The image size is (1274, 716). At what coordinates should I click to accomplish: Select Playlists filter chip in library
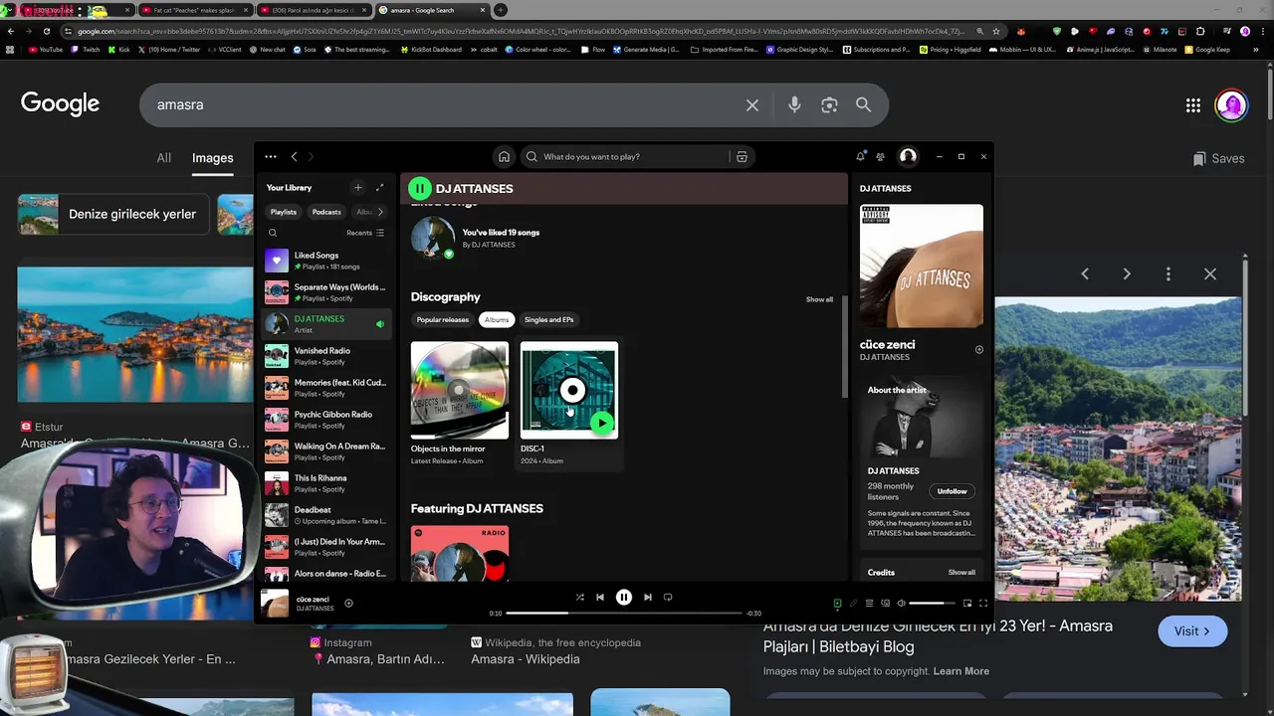click(x=284, y=212)
